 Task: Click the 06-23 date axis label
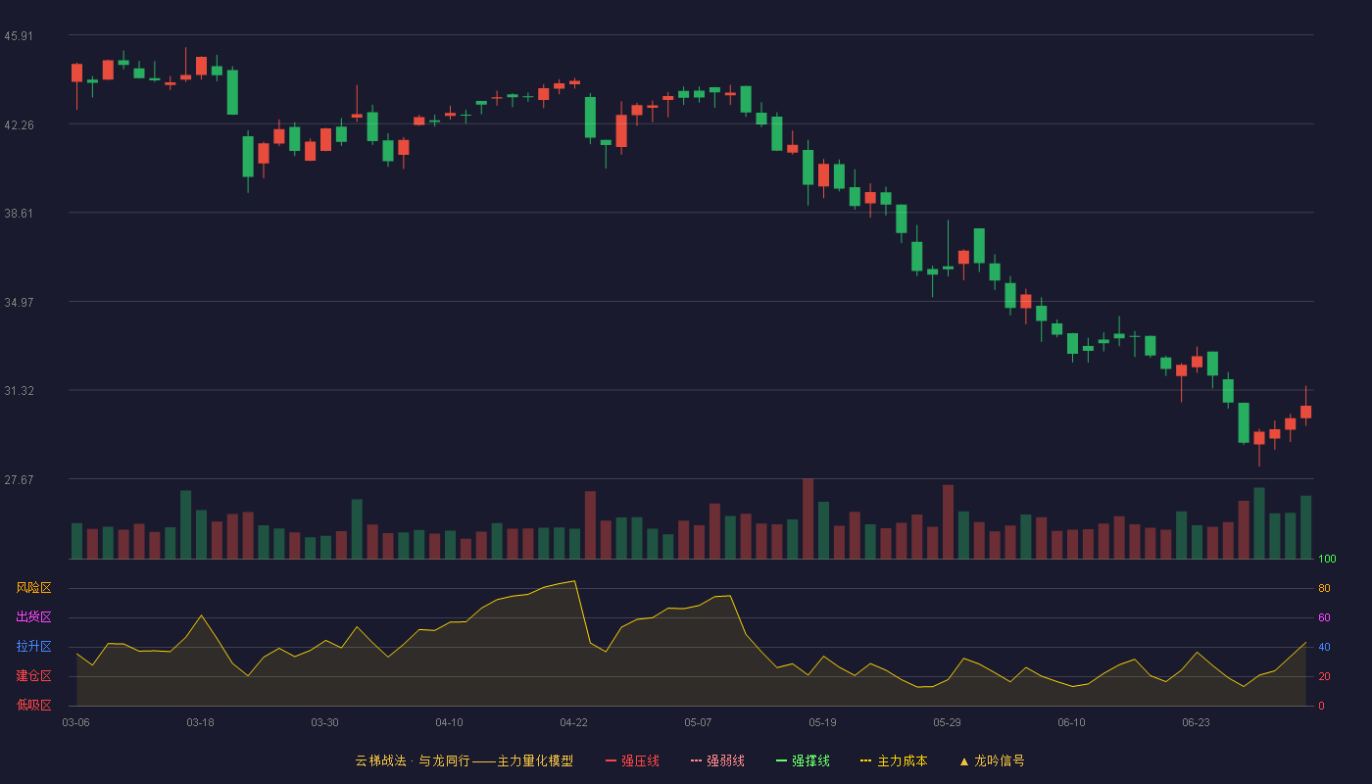point(1196,722)
